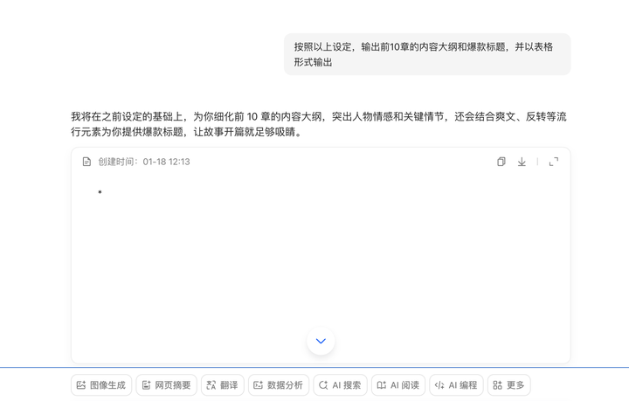The height and width of the screenshot is (401, 629).
Task: Copy the generated document content
Action: pyautogui.click(x=501, y=162)
